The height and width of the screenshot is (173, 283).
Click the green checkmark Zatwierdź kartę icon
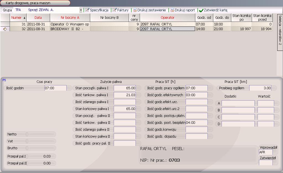coord(201,10)
